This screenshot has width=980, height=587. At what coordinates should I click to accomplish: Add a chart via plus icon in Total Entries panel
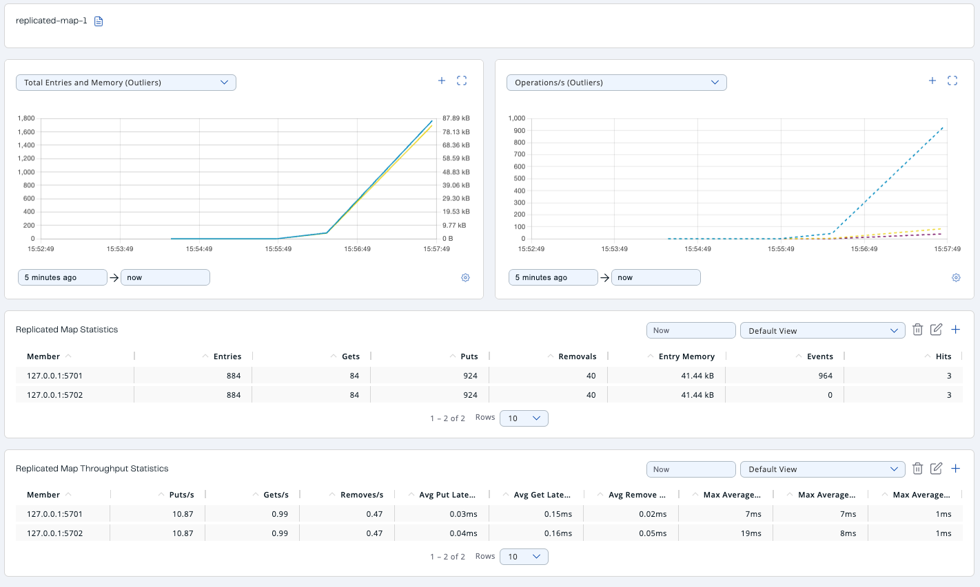(442, 81)
